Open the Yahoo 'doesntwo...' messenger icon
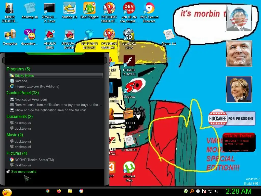Viewport: 261px width, 196px height. (30, 37)
